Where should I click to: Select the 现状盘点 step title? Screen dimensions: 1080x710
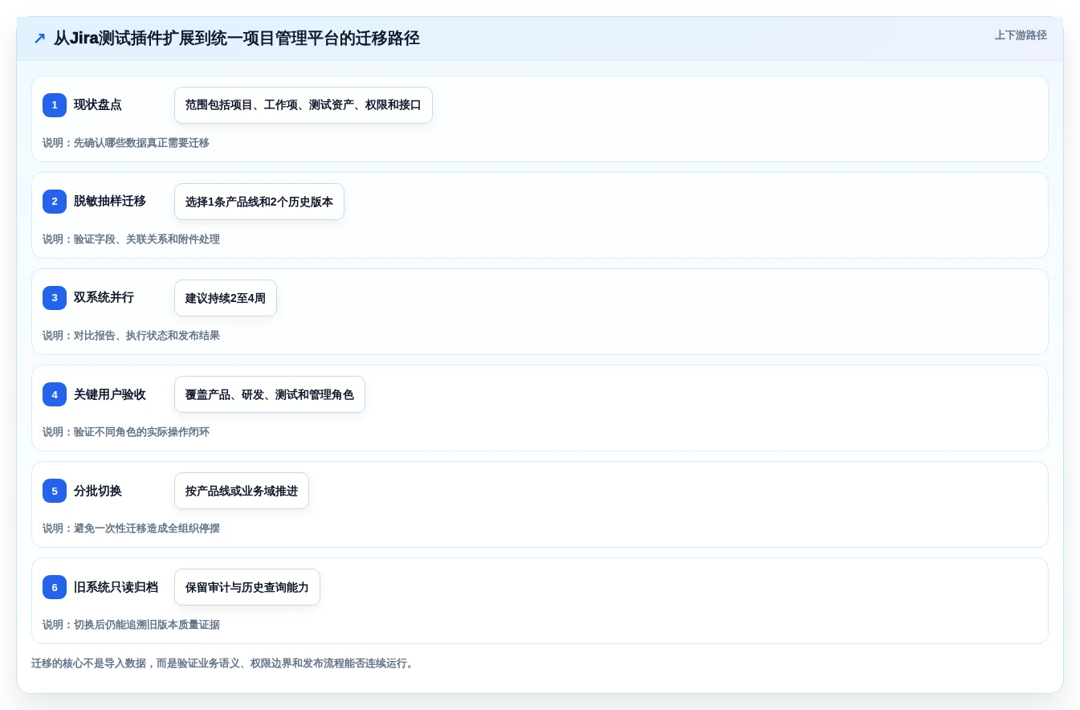click(98, 105)
